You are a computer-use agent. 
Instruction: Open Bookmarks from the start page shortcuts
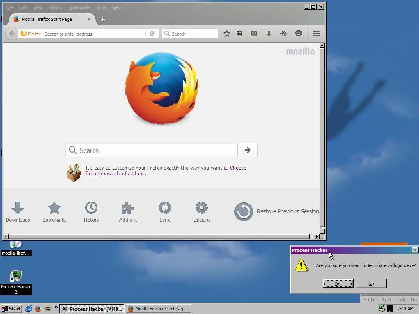(54, 212)
